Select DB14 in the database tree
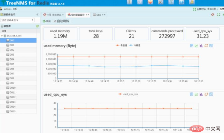Image resolution: width=224 pixels, height=140 pixels. pos(18,107)
